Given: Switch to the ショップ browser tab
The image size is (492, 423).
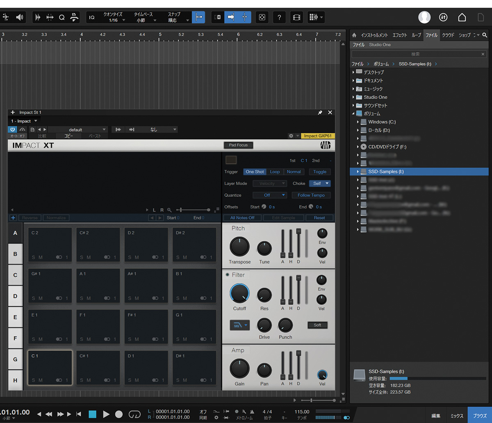Looking at the screenshot, I should [x=465, y=35].
